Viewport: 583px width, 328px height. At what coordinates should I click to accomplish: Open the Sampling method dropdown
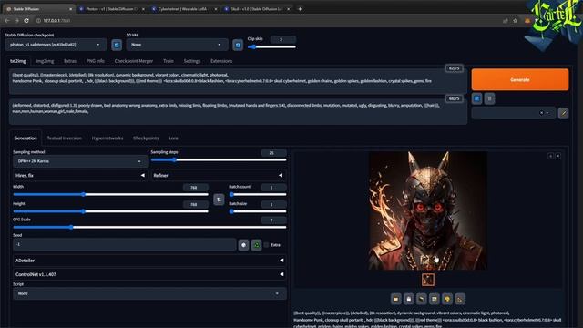click(80, 161)
